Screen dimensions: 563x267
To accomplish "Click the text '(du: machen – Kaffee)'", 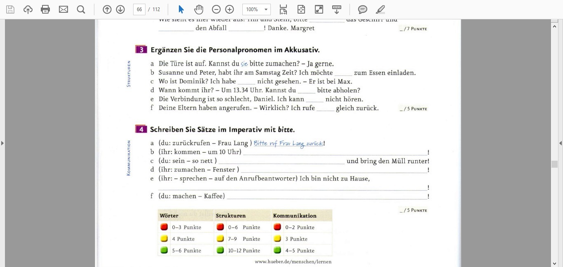I will pos(192,196).
